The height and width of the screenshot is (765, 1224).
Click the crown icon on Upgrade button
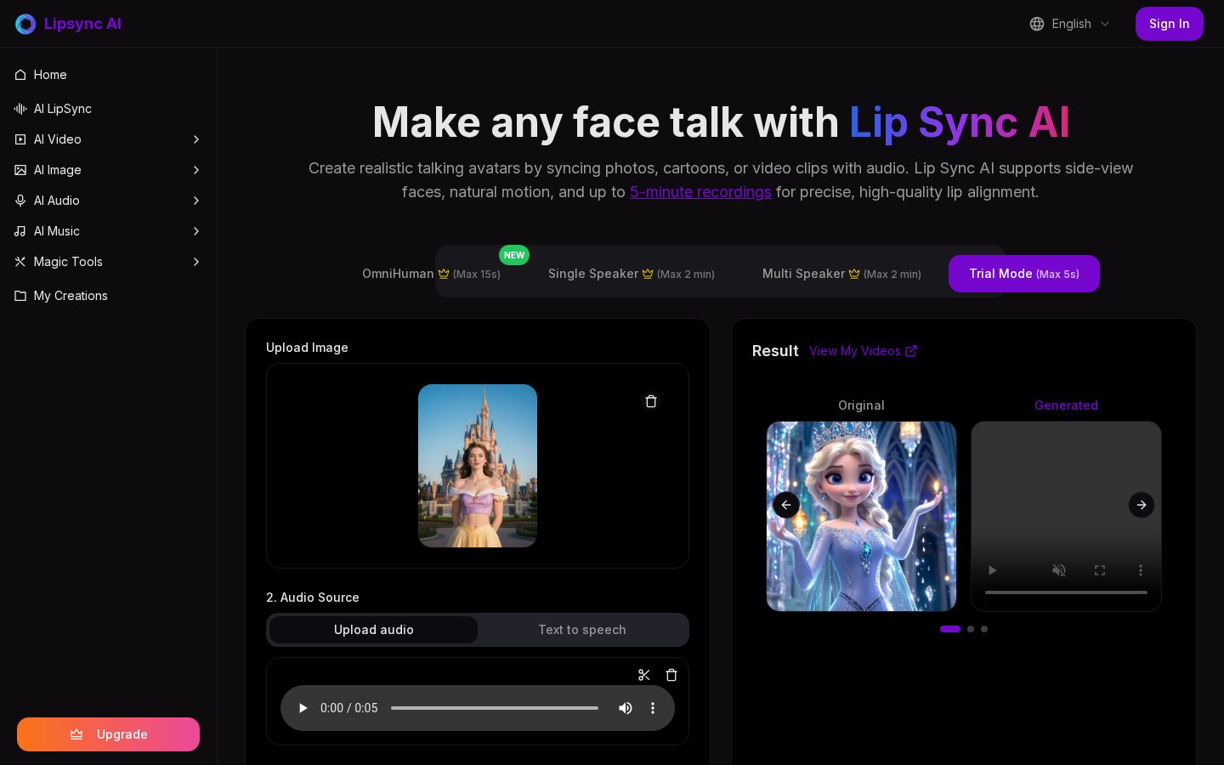click(x=76, y=734)
